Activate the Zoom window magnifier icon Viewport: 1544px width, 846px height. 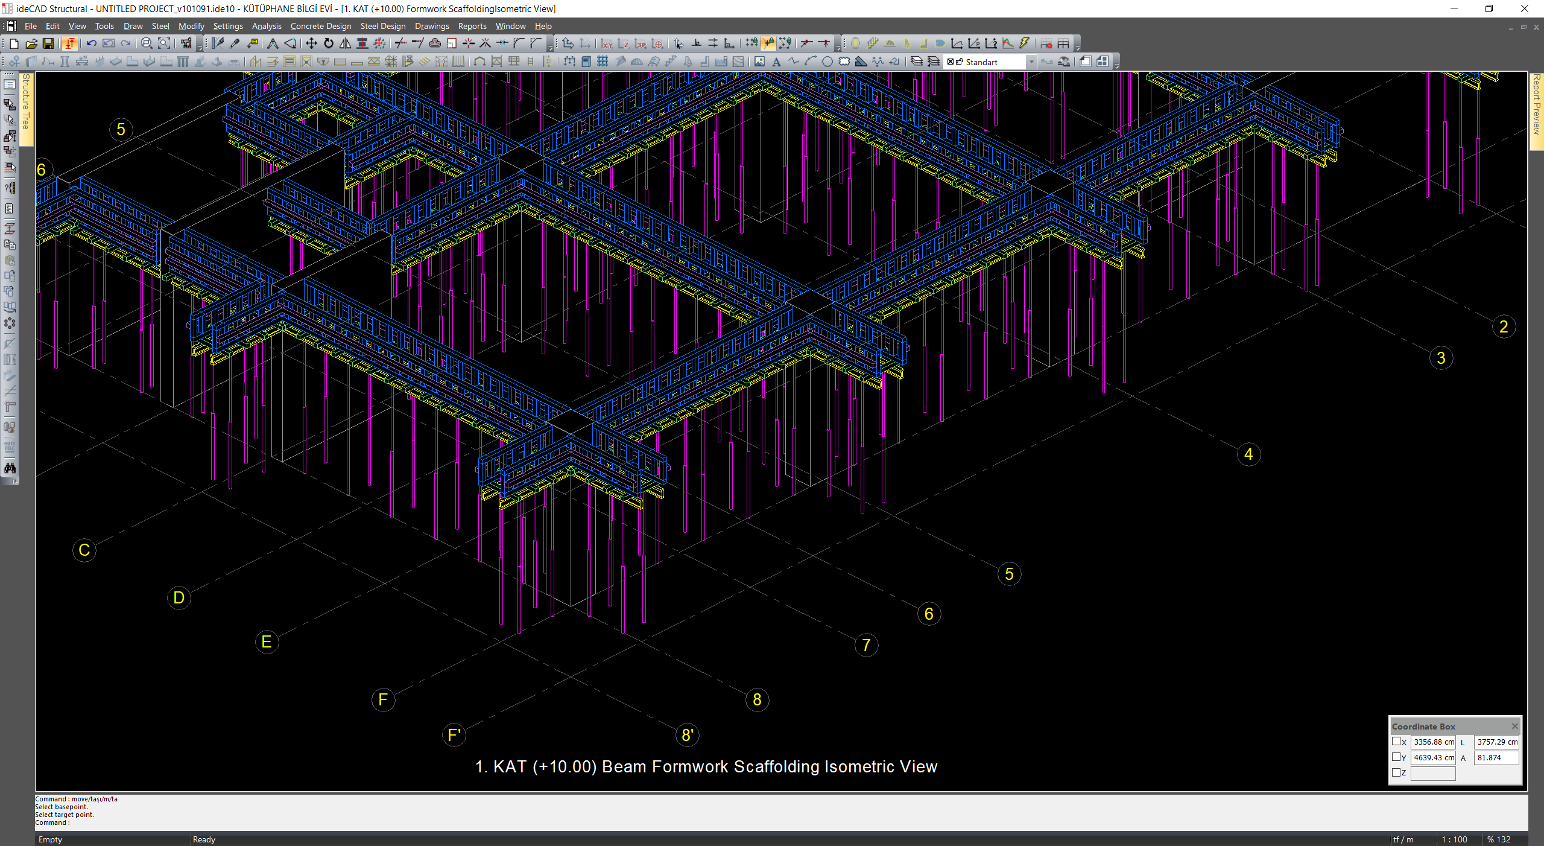click(147, 43)
